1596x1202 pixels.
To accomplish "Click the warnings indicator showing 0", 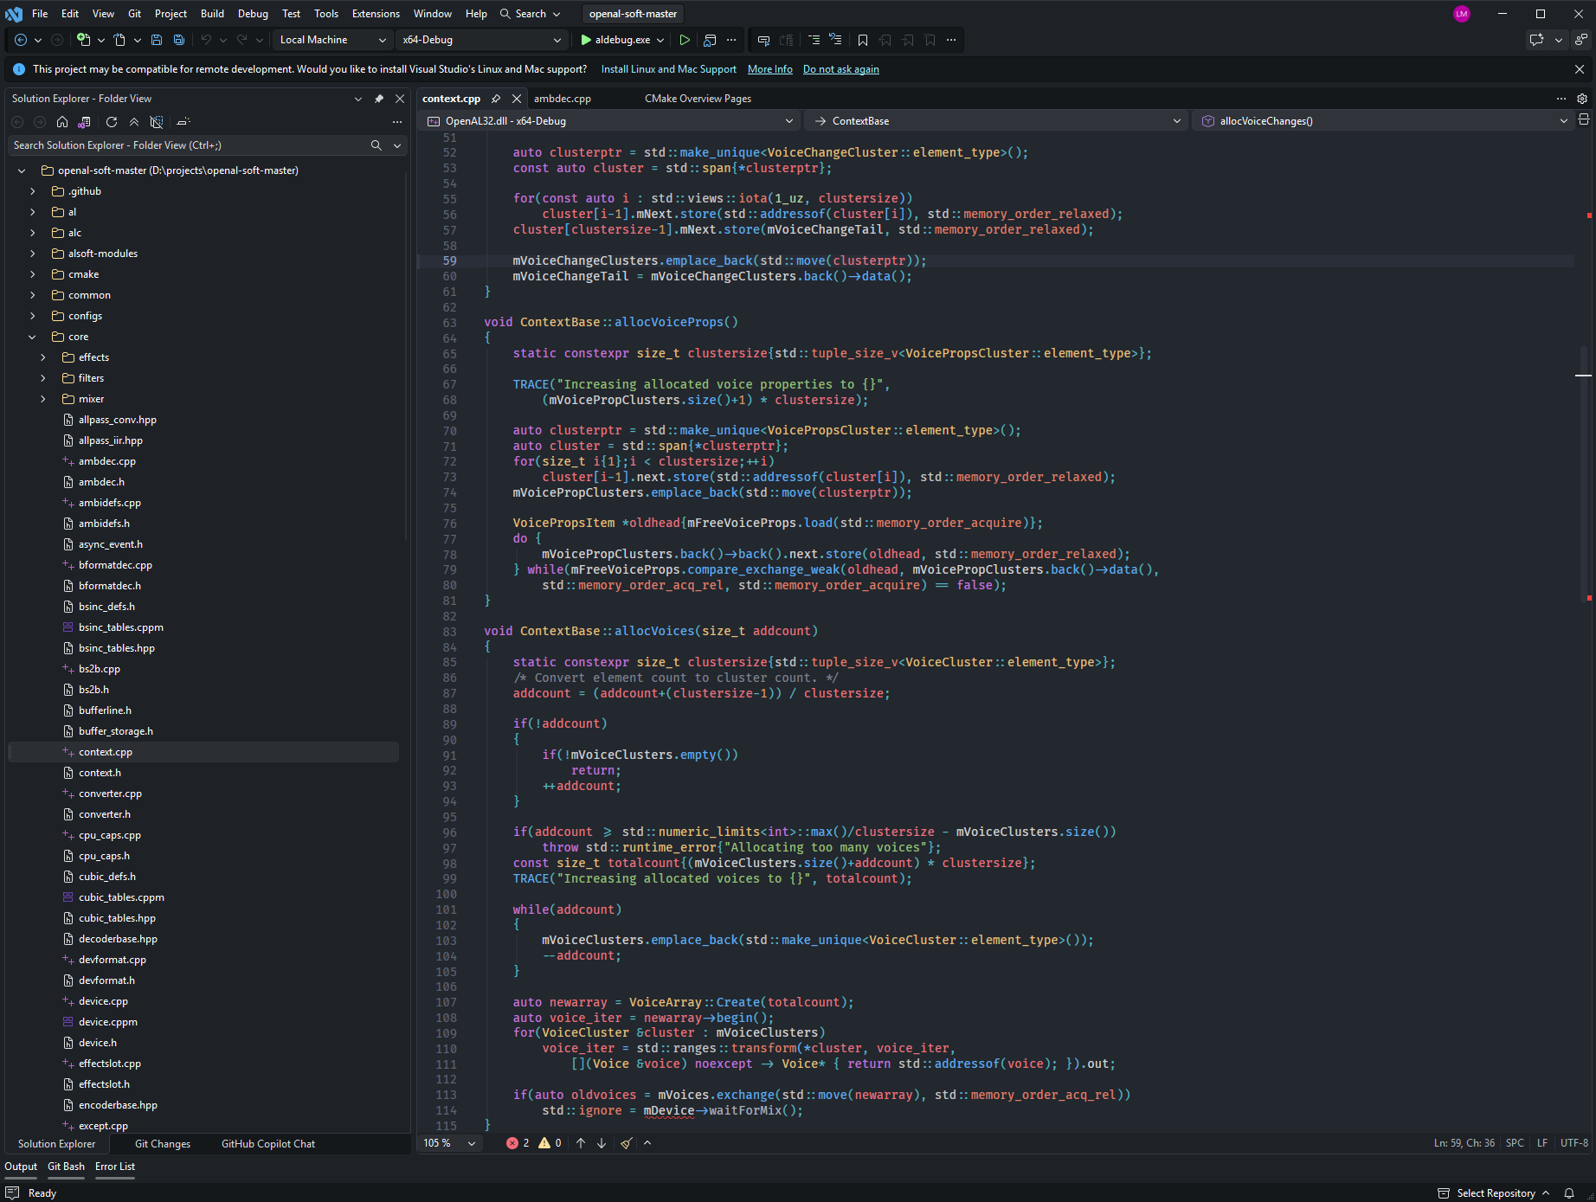I will (x=550, y=1143).
